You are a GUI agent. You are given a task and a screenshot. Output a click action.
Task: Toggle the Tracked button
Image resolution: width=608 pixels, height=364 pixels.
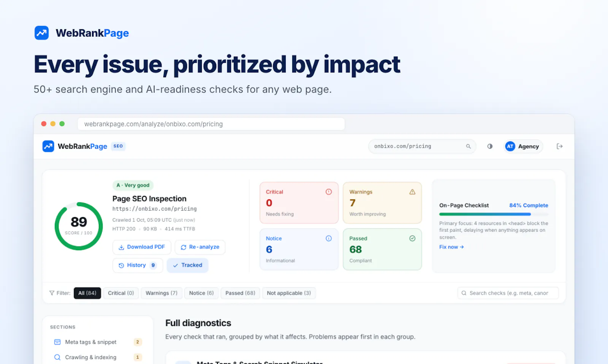pos(187,265)
